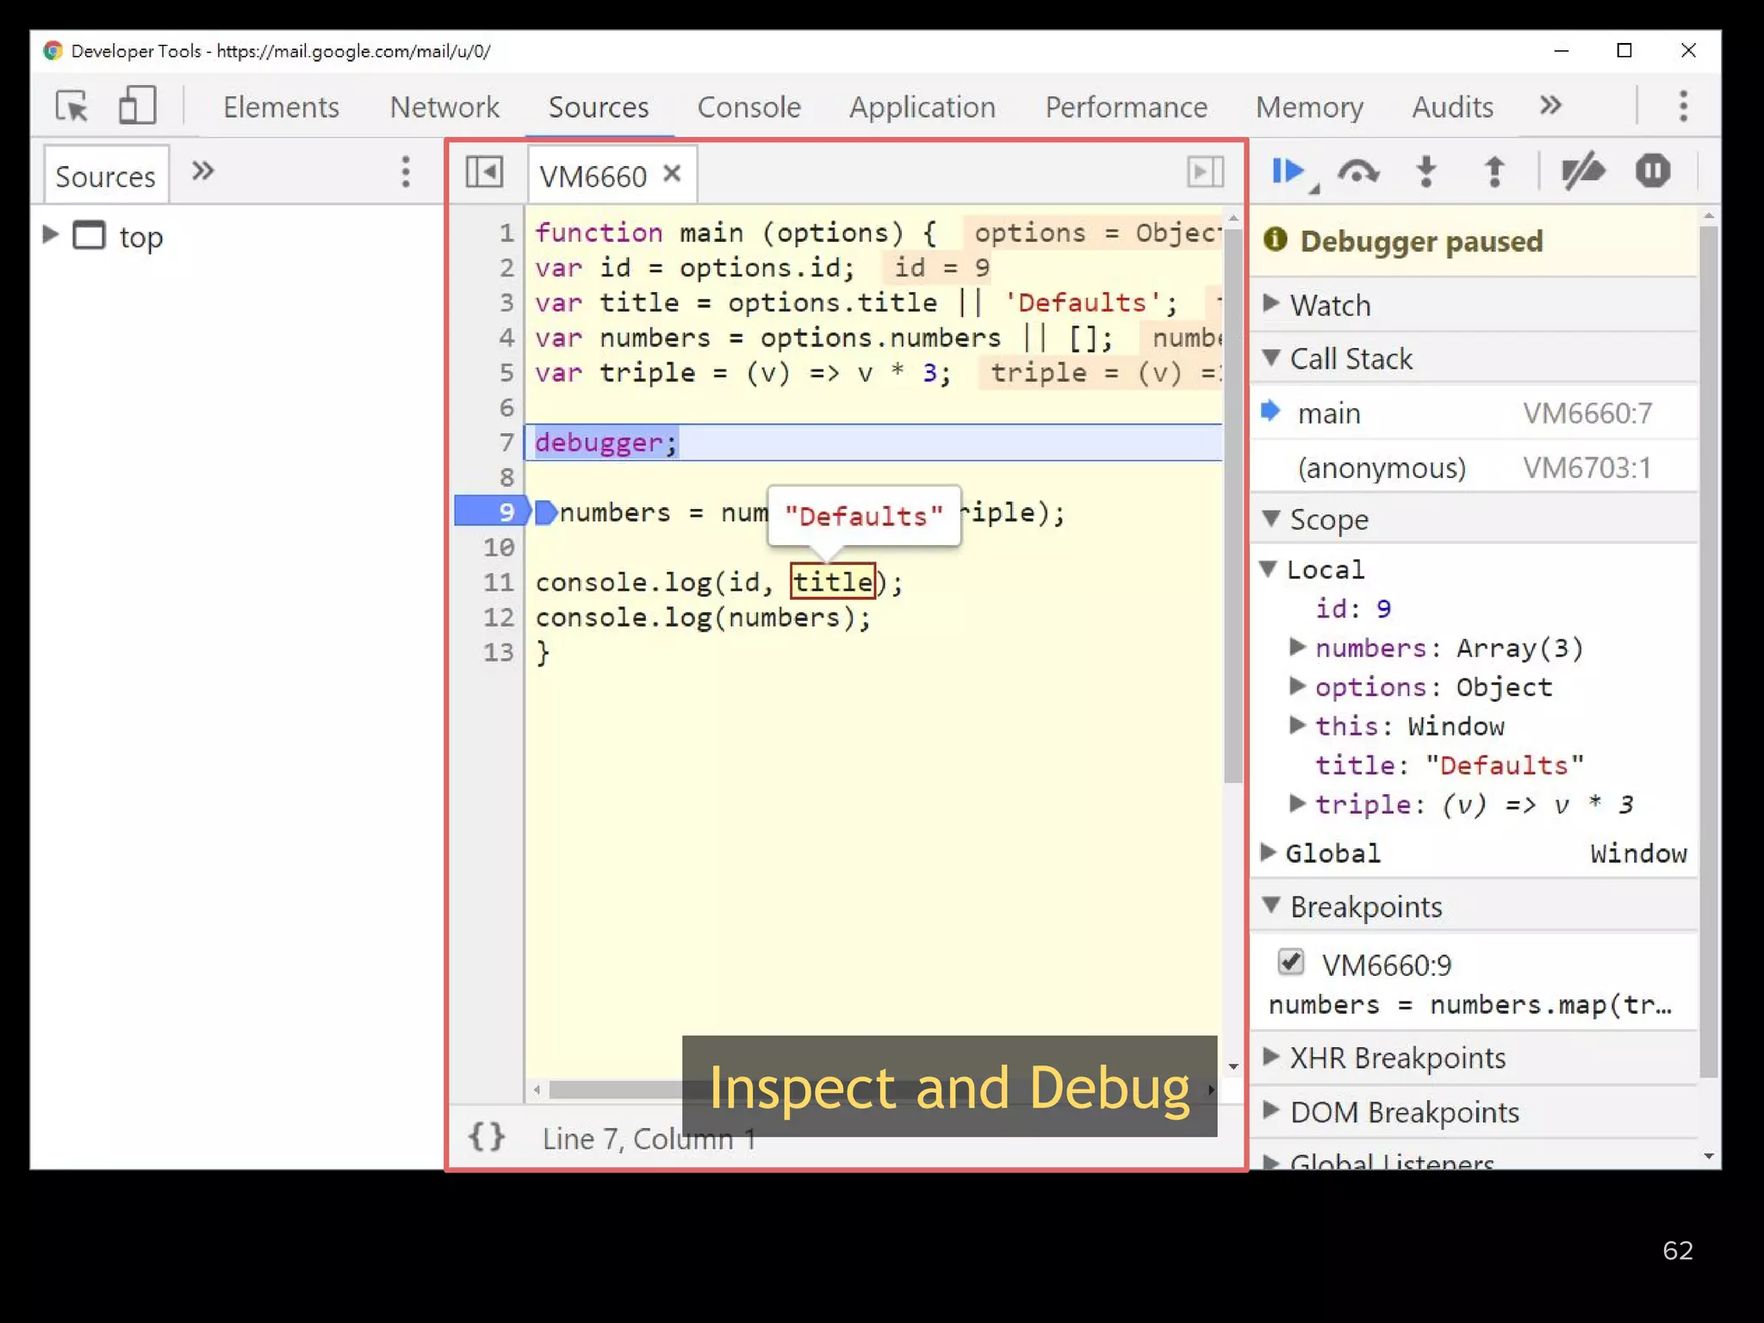The height and width of the screenshot is (1323, 1764).
Task: Click the top frame window icon
Action: tap(89, 235)
